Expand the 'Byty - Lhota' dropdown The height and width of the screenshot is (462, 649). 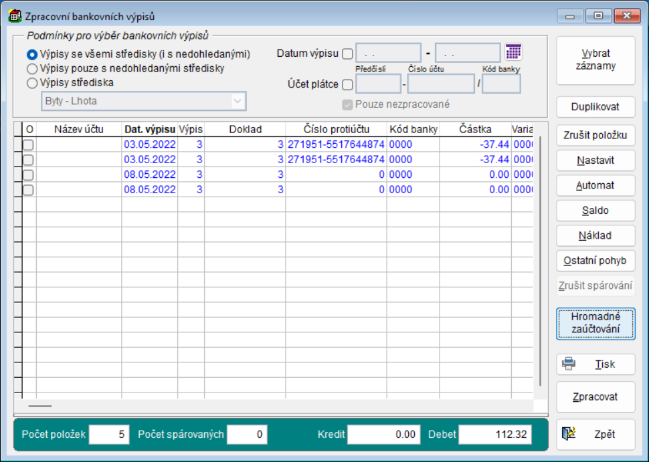(237, 102)
